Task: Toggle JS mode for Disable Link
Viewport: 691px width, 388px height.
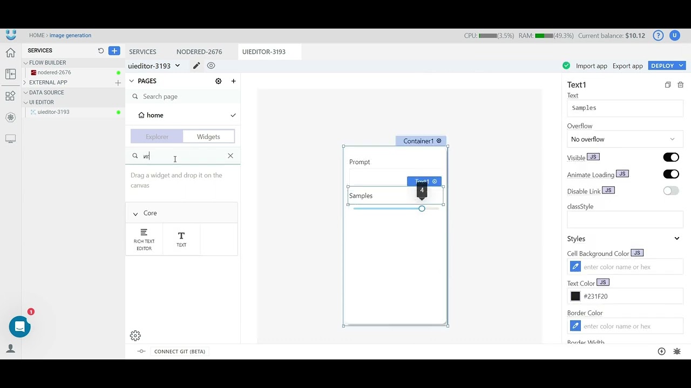Action: coord(608,190)
